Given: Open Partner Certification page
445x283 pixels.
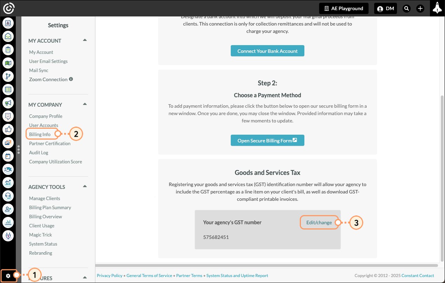Looking at the screenshot, I should pyautogui.click(x=50, y=143).
